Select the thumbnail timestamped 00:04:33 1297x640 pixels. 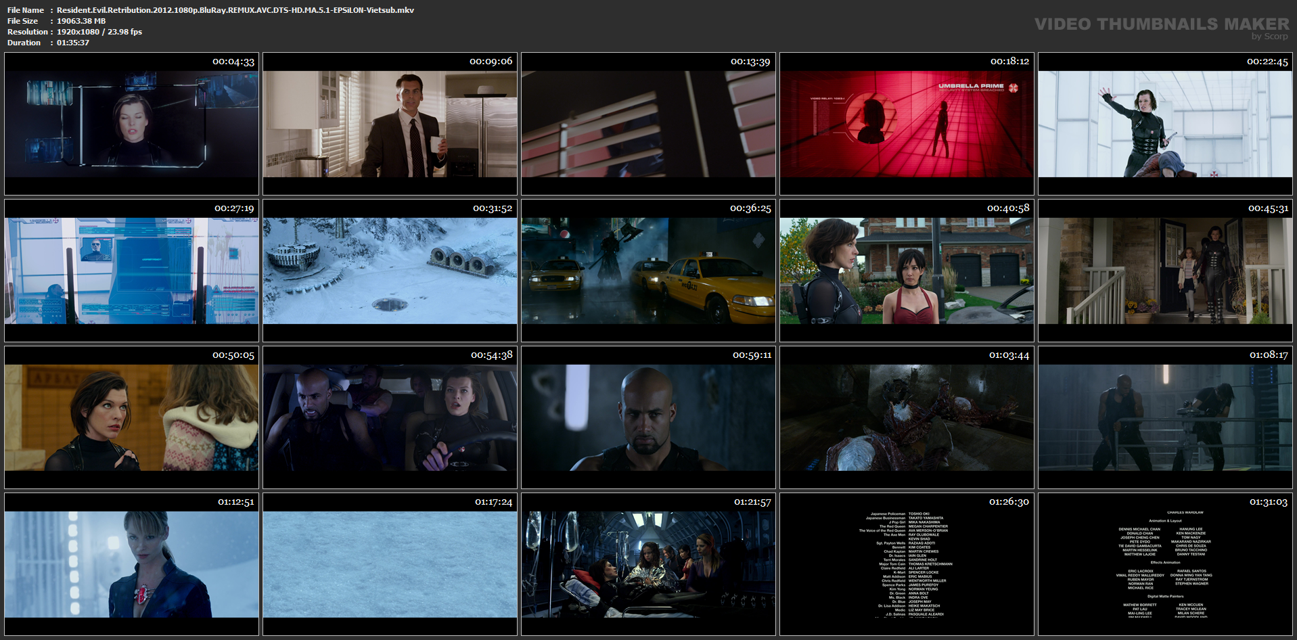pos(131,124)
